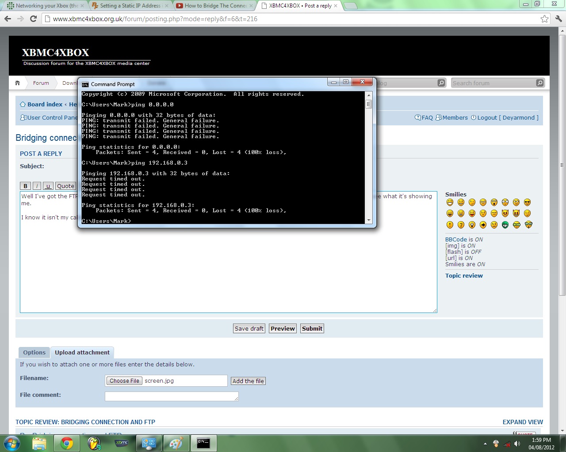This screenshot has height=452, width=566.
Task: Insert the tongue-out smiley
Action: pos(472,213)
